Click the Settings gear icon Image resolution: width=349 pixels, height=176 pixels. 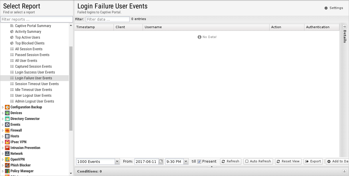click(x=326, y=8)
